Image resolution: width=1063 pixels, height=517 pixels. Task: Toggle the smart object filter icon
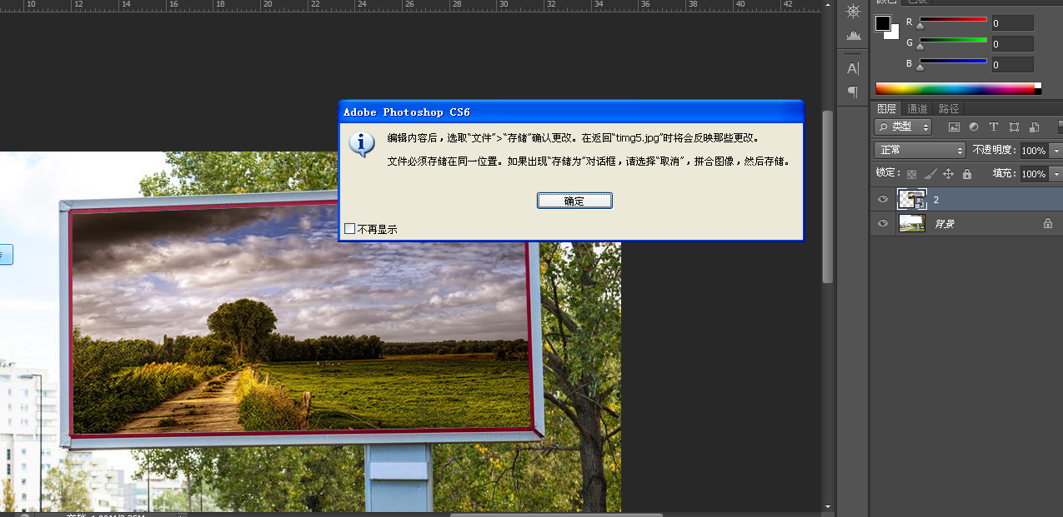coord(1034,127)
